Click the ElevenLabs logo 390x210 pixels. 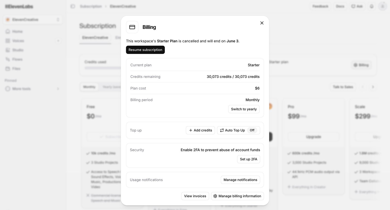[19, 6]
